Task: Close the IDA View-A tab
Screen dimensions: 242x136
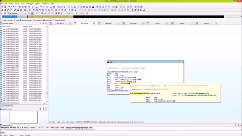Action: pos(94,23)
